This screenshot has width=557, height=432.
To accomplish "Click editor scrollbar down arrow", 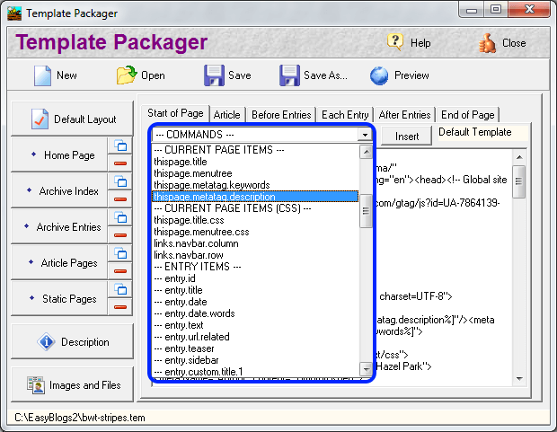I will 519,379.
